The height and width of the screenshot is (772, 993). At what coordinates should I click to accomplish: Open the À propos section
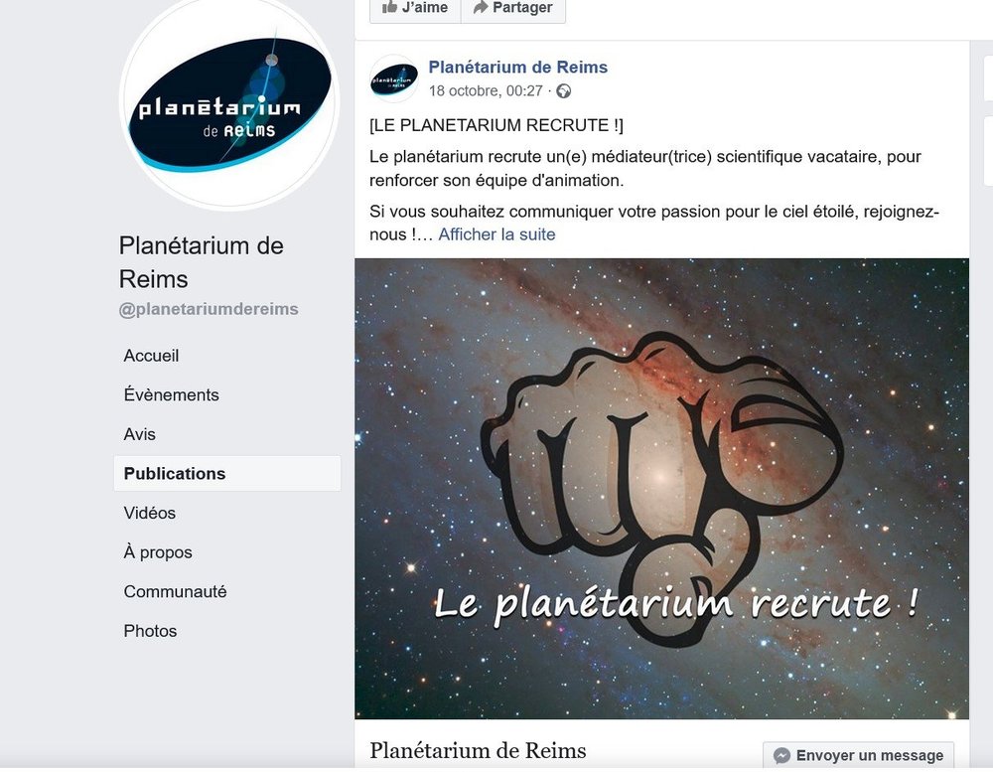[x=158, y=552]
